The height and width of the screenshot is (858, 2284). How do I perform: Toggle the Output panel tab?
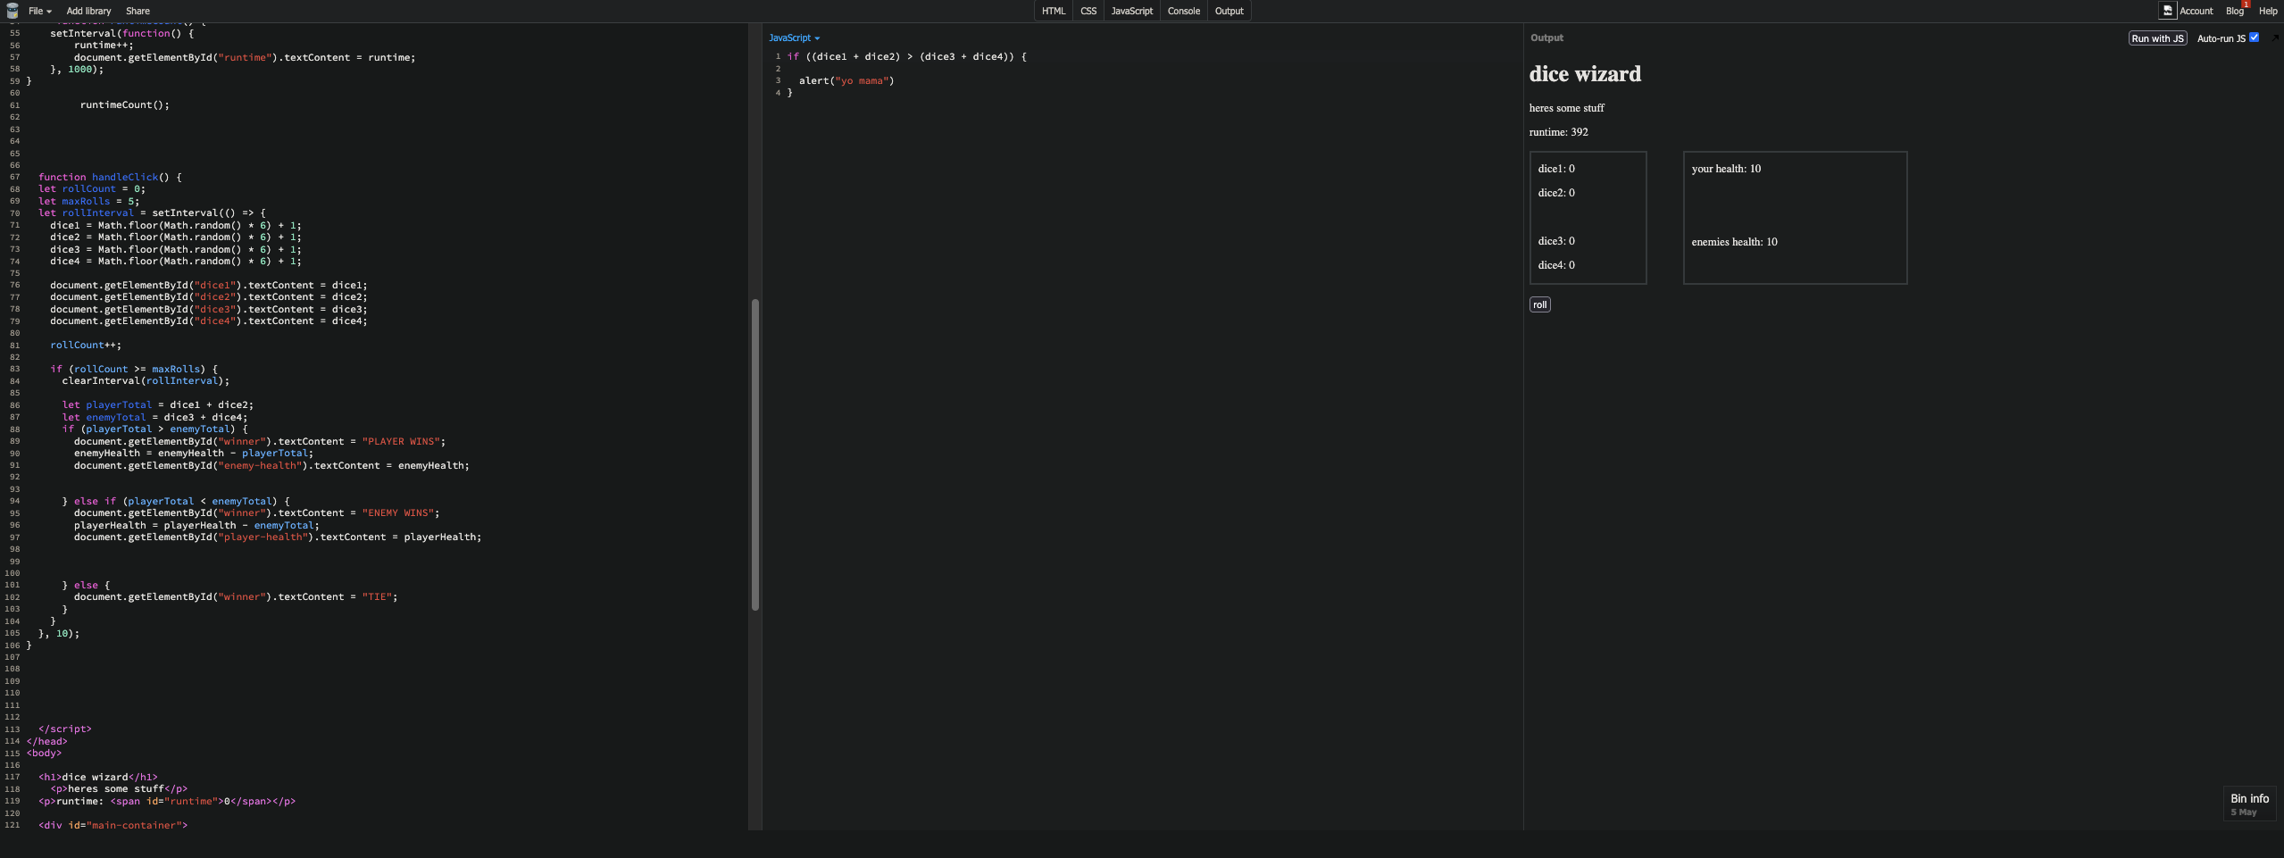coord(1229,11)
